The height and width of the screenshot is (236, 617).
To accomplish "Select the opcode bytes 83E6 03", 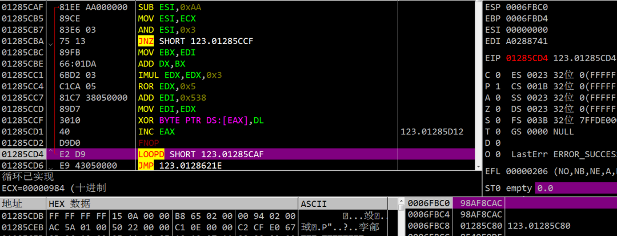I will click(78, 30).
